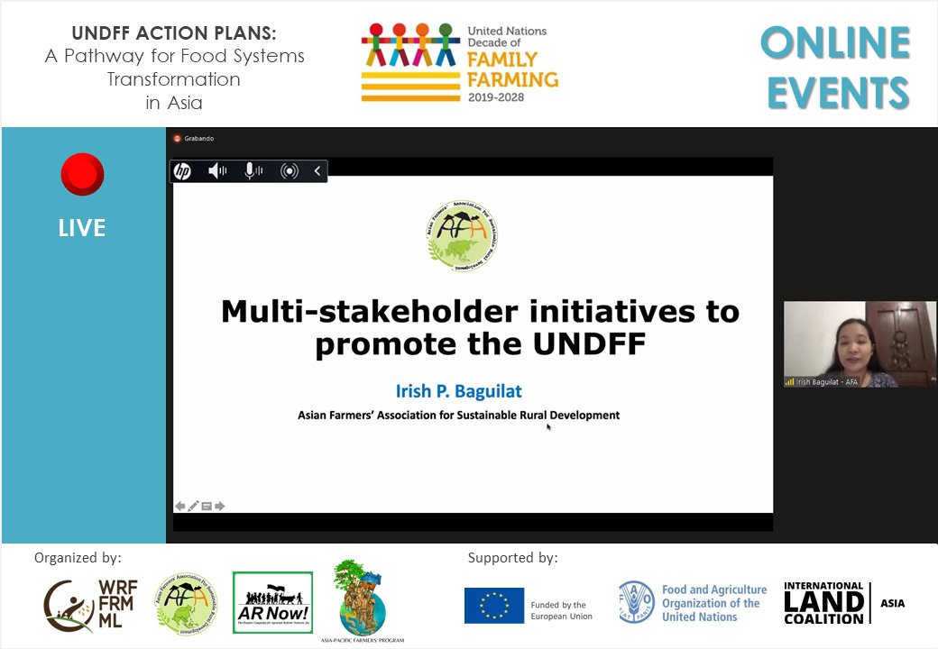Click the speaker volume icon
This screenshot has height=649, width=938.
[217, 171]
